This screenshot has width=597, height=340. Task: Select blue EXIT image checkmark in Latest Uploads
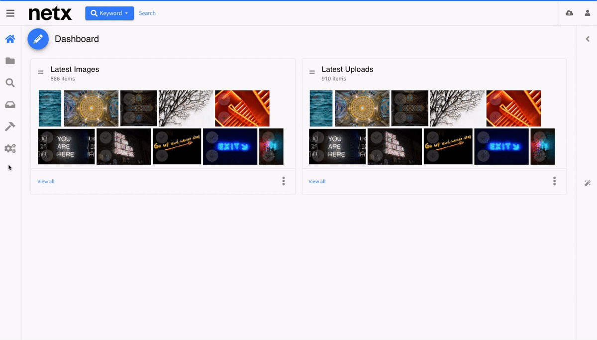tap(483, 138)
